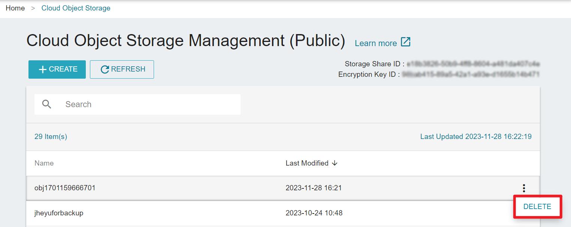Click the circular arrow icon on REFRESH

coord(105,70)
